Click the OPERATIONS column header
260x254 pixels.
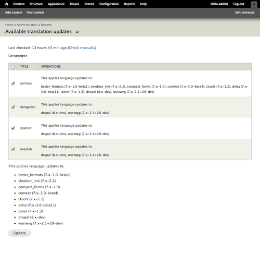click(51, 67)
